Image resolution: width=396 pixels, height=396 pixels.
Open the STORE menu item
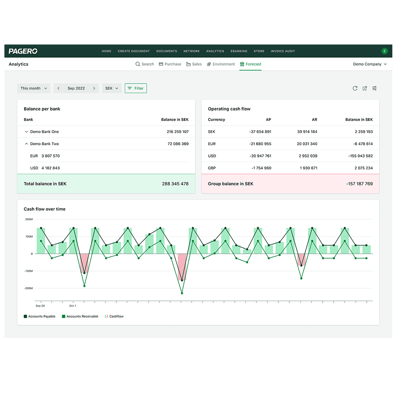[259, 51]
